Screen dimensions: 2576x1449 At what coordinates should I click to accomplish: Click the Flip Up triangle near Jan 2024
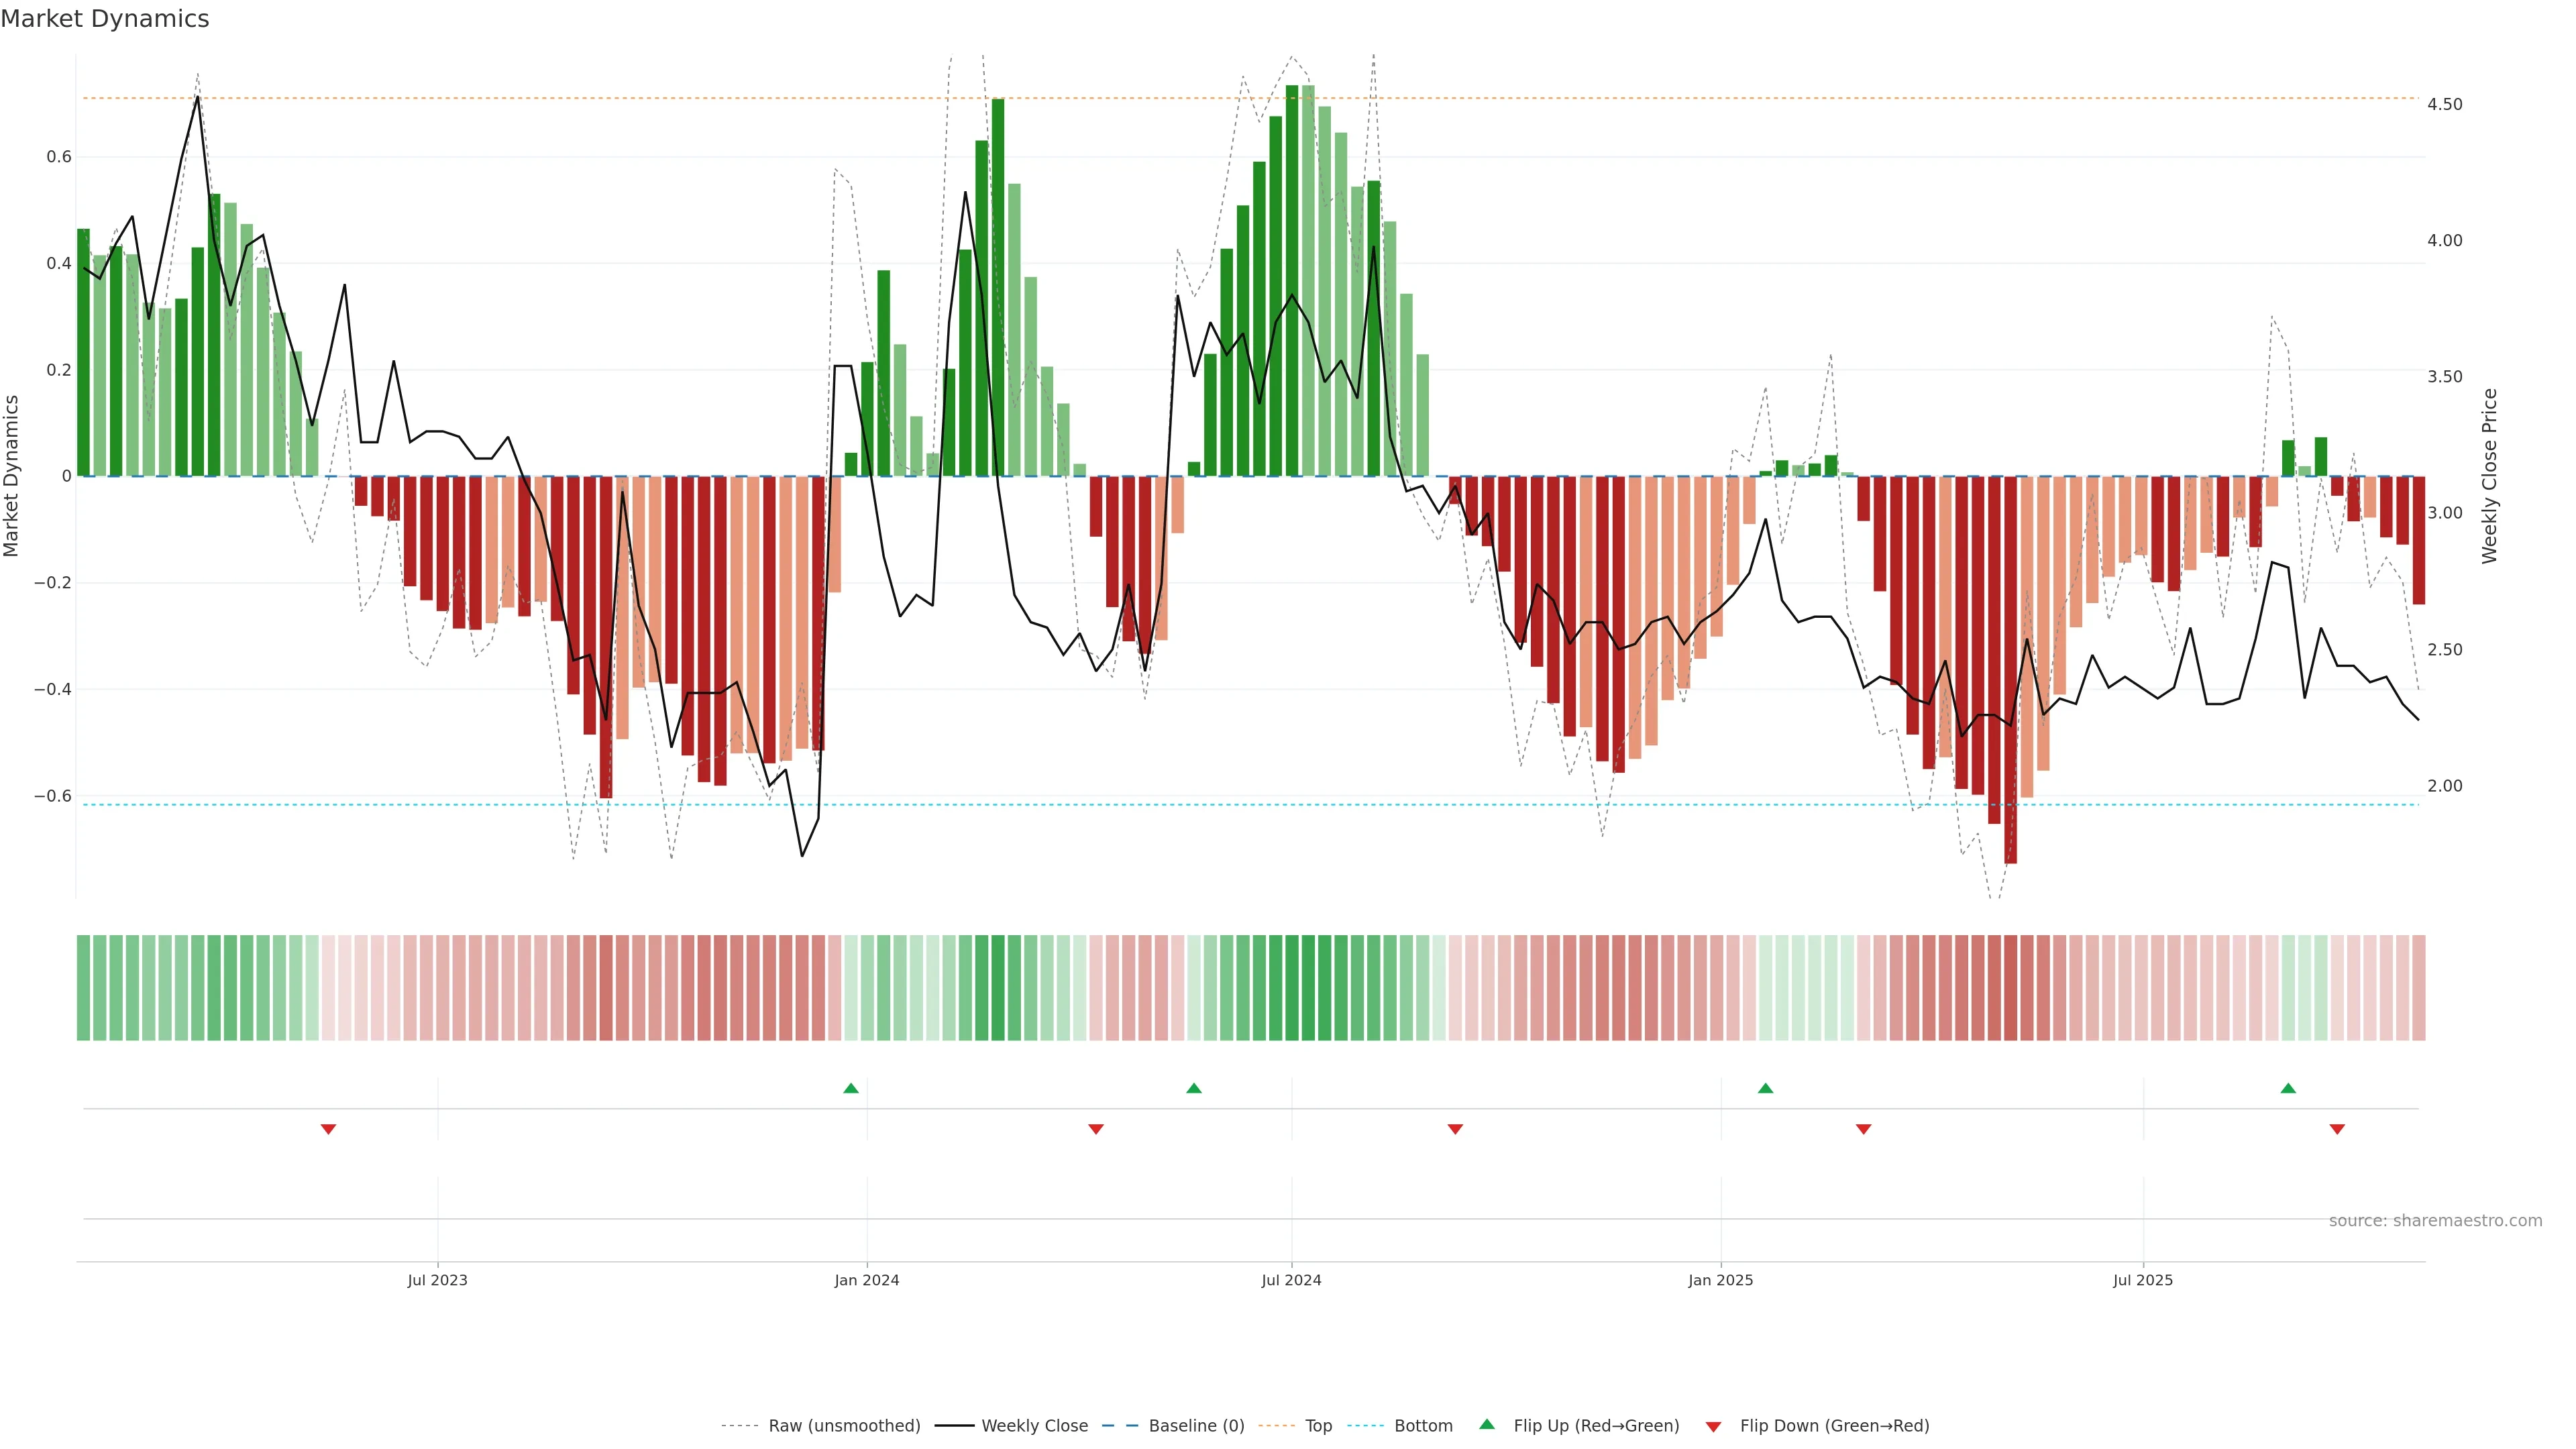(850, 1088)
